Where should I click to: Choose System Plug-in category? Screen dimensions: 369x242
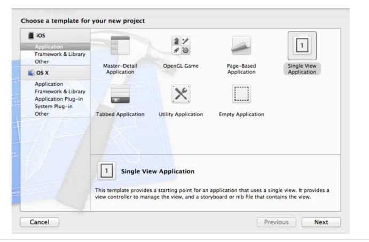pos(53,107)
